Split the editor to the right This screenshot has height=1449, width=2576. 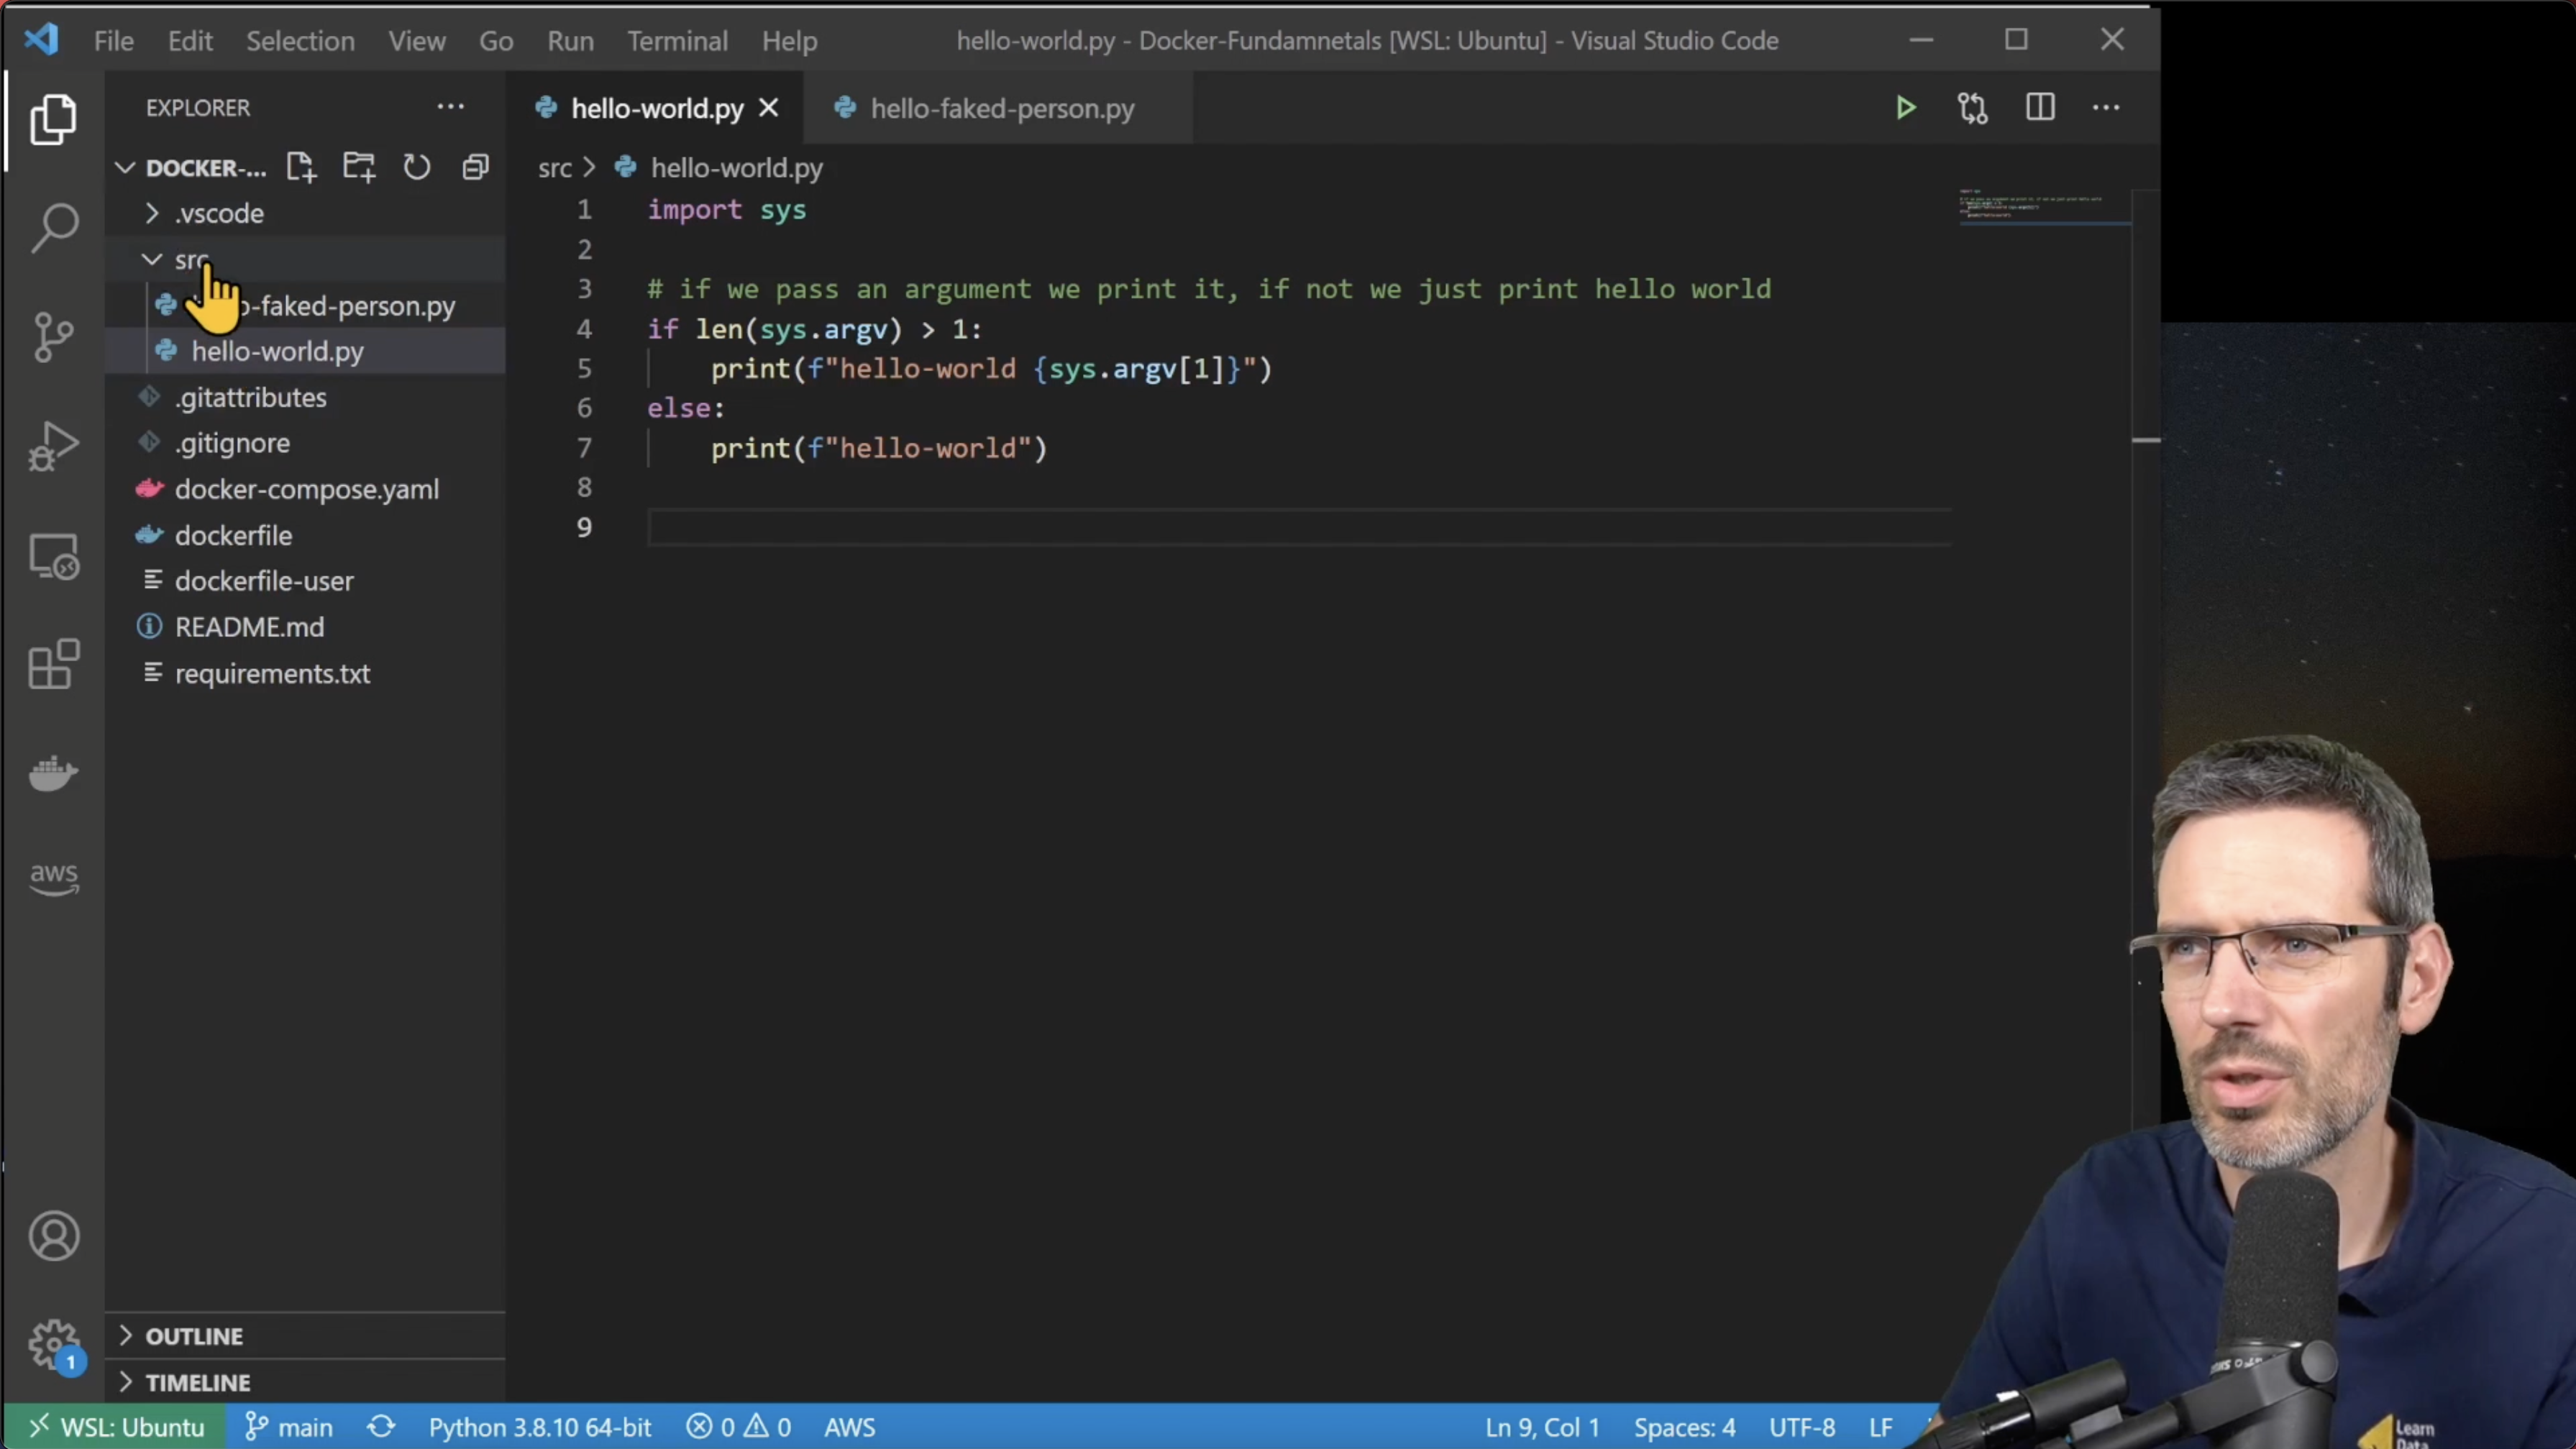pyautogui.click(x=2040, y=108)
